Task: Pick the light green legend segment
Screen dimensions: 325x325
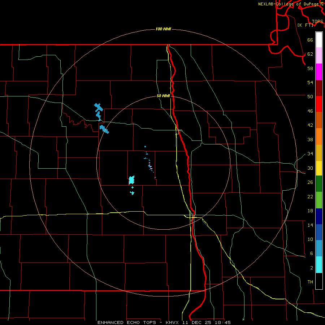Action: [x=319, y=200]
